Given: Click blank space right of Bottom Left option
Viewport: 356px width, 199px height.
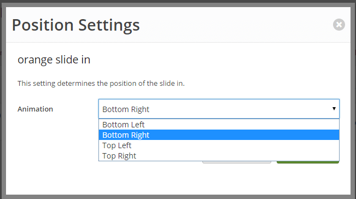Looking at the screenshot, I should click(242, 124).
